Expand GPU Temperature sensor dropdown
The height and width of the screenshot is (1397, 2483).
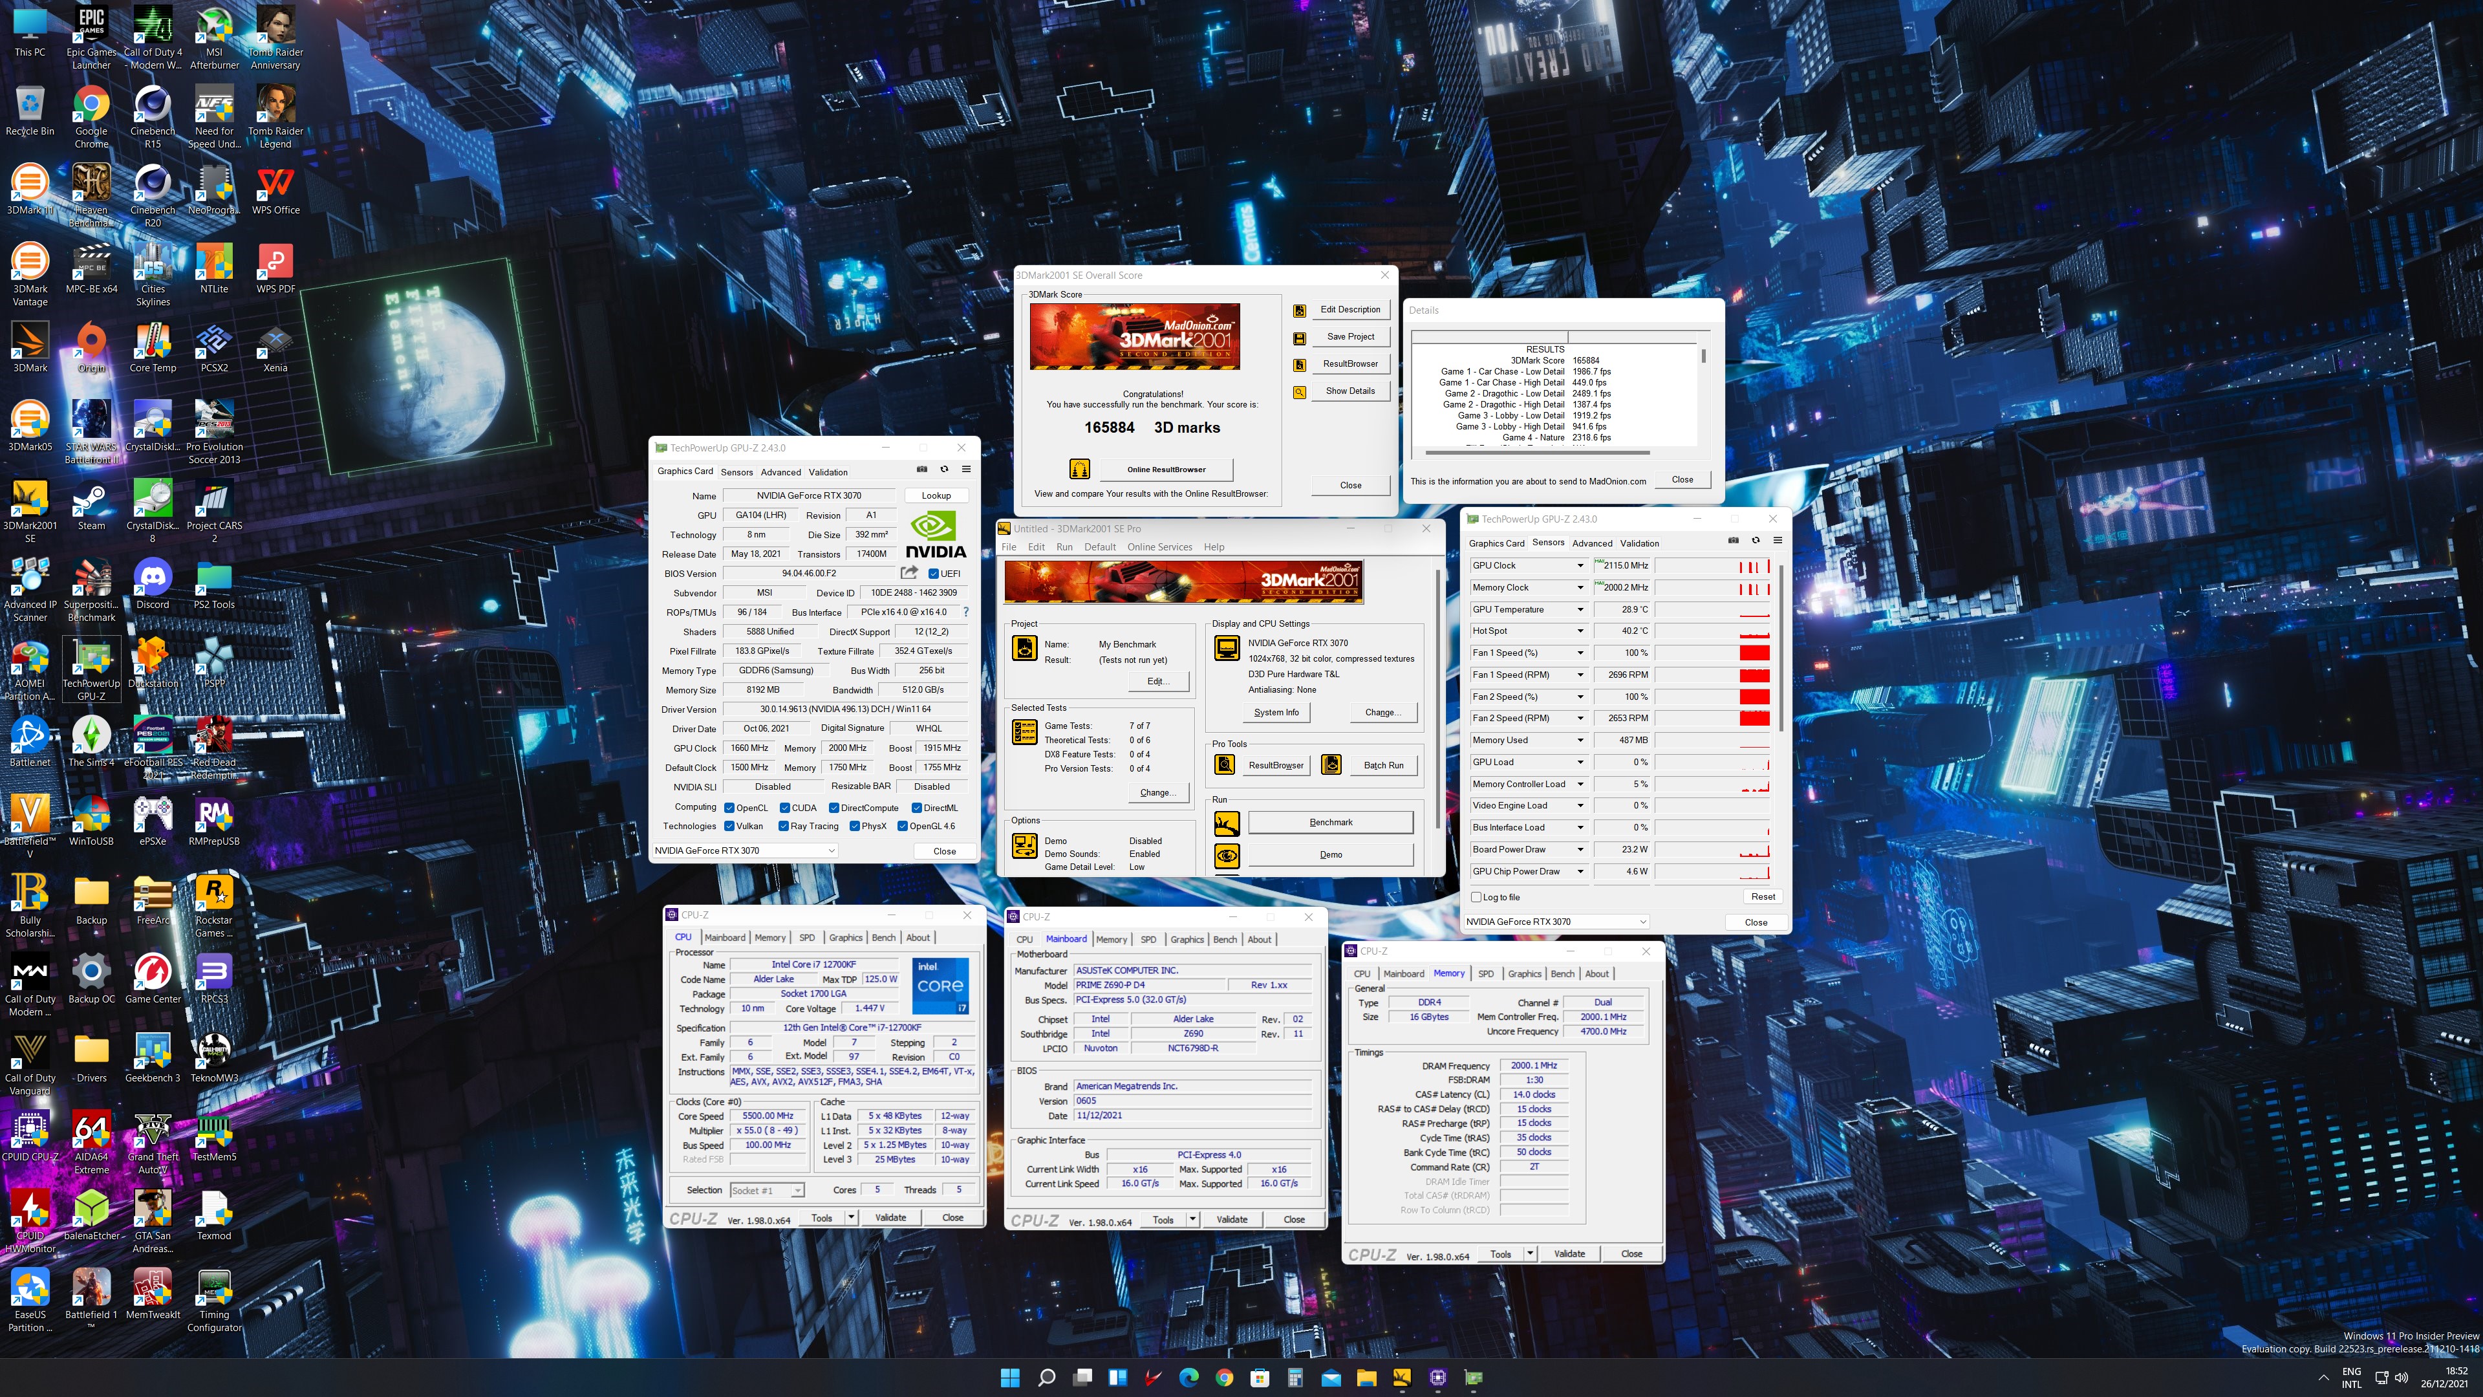pos(1580,609)
